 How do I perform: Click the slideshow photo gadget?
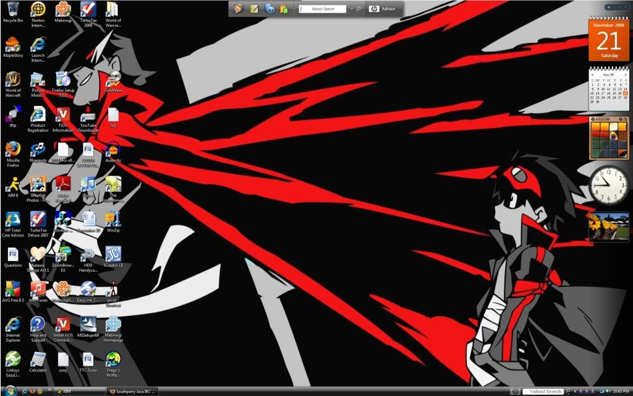(x=608, y=227)
